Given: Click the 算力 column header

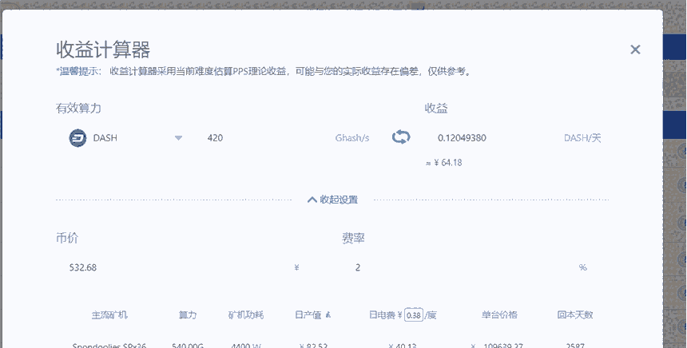Looking at the screenshot, I should (188, 315).
